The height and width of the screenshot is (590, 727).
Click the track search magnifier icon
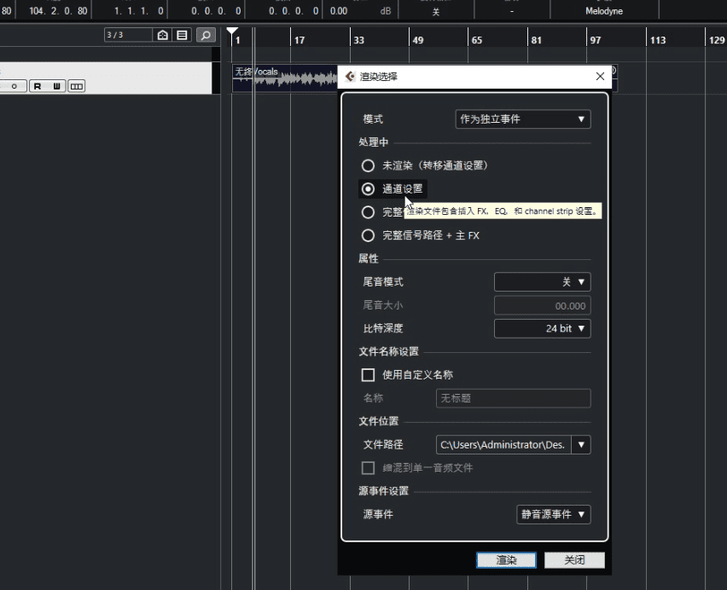[205, 35]
